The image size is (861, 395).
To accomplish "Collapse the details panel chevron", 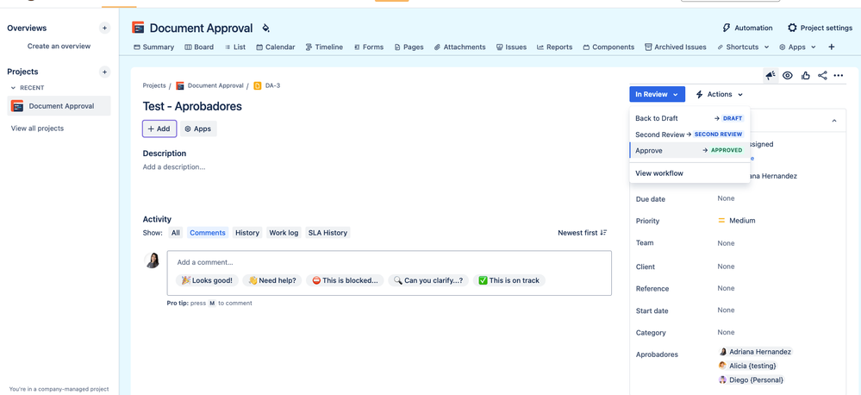I will click(834, 121).
